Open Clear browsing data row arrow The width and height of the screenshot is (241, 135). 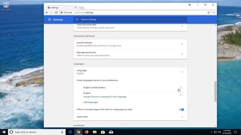[x=182, y=26]
